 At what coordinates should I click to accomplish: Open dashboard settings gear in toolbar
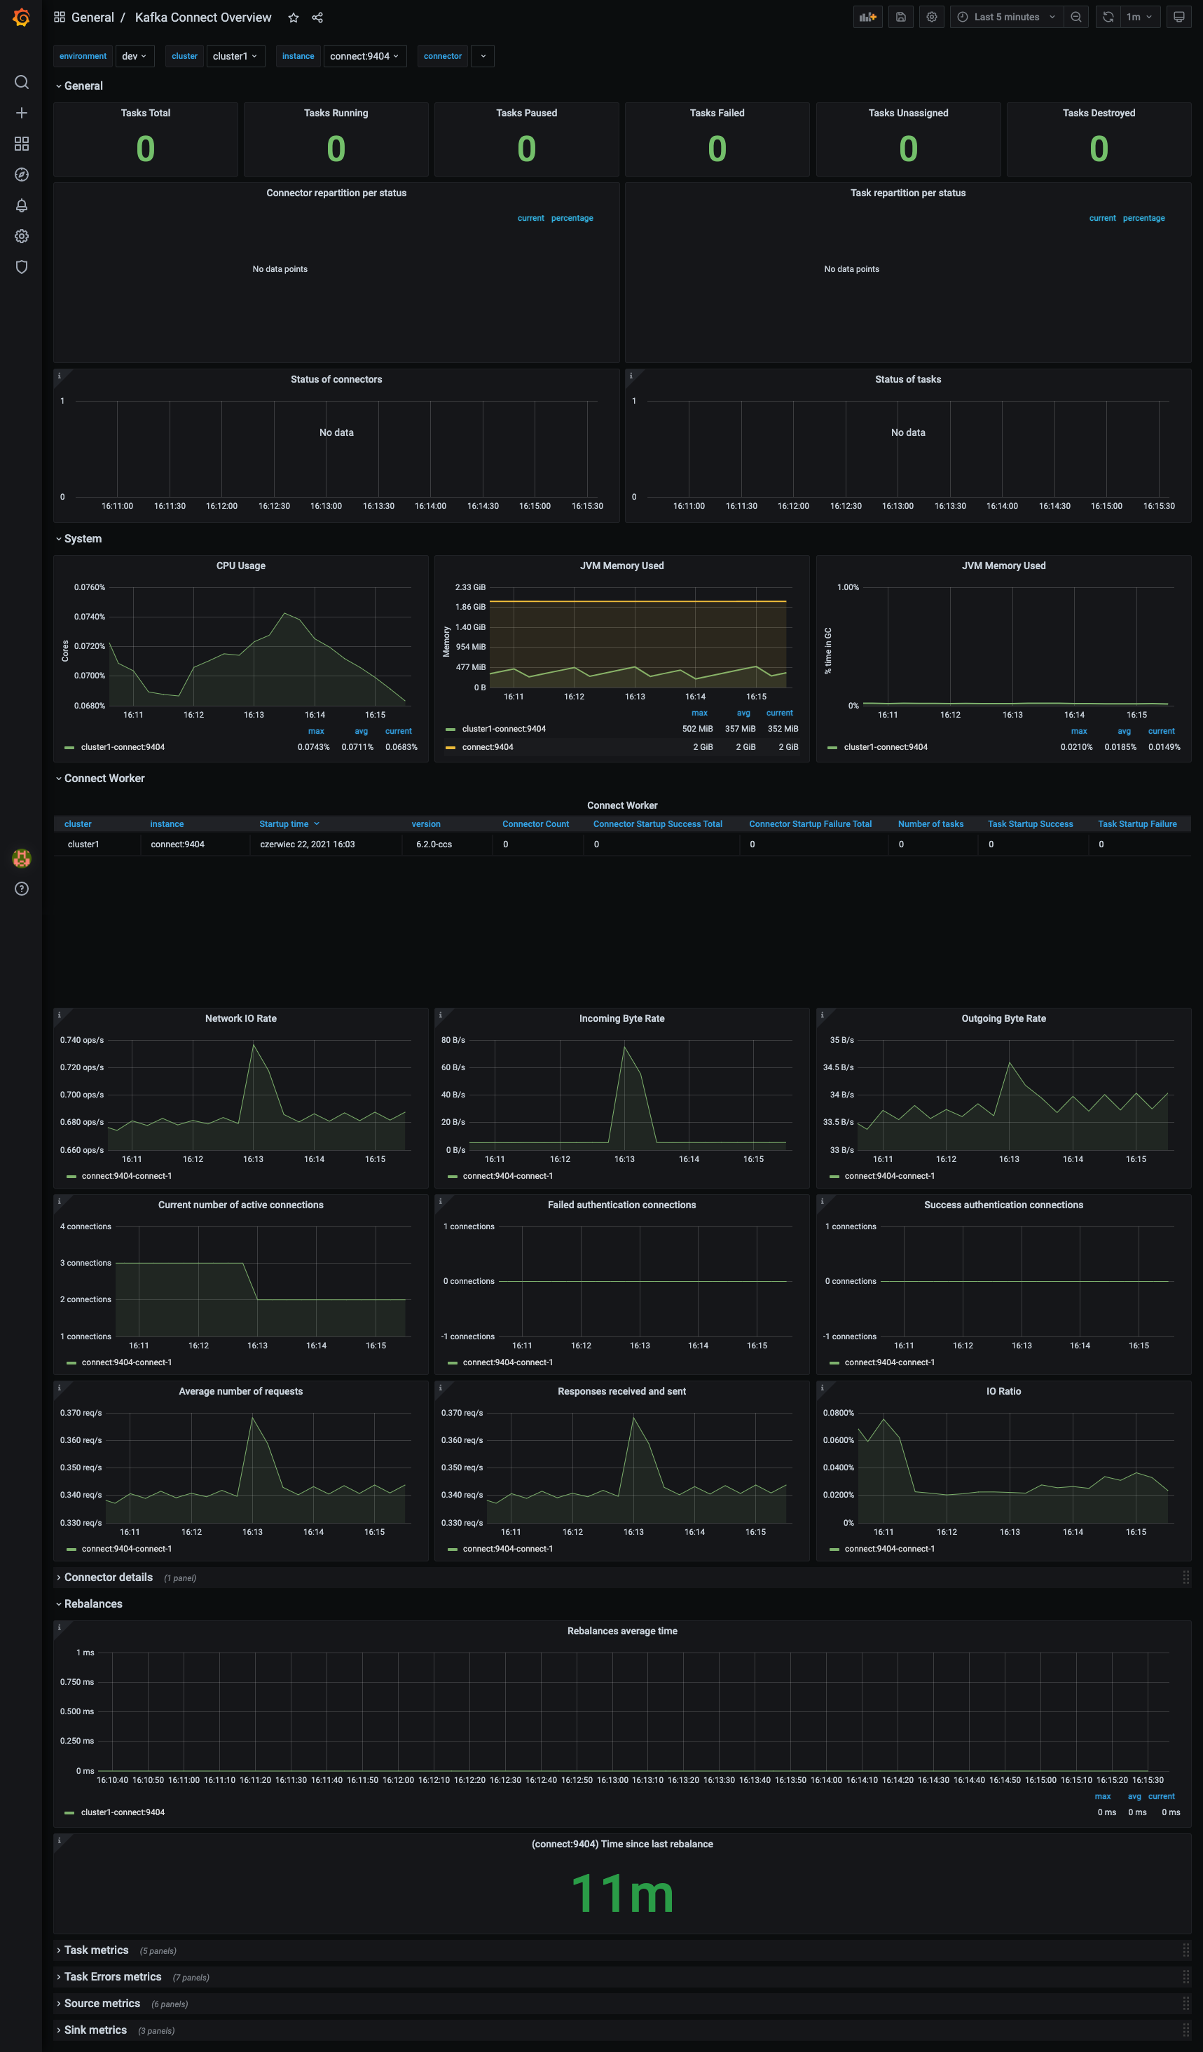[932, 17]
